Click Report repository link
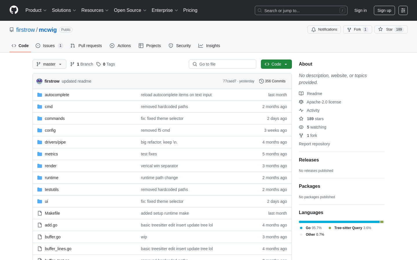417x260 pixels. coord(314,144)
